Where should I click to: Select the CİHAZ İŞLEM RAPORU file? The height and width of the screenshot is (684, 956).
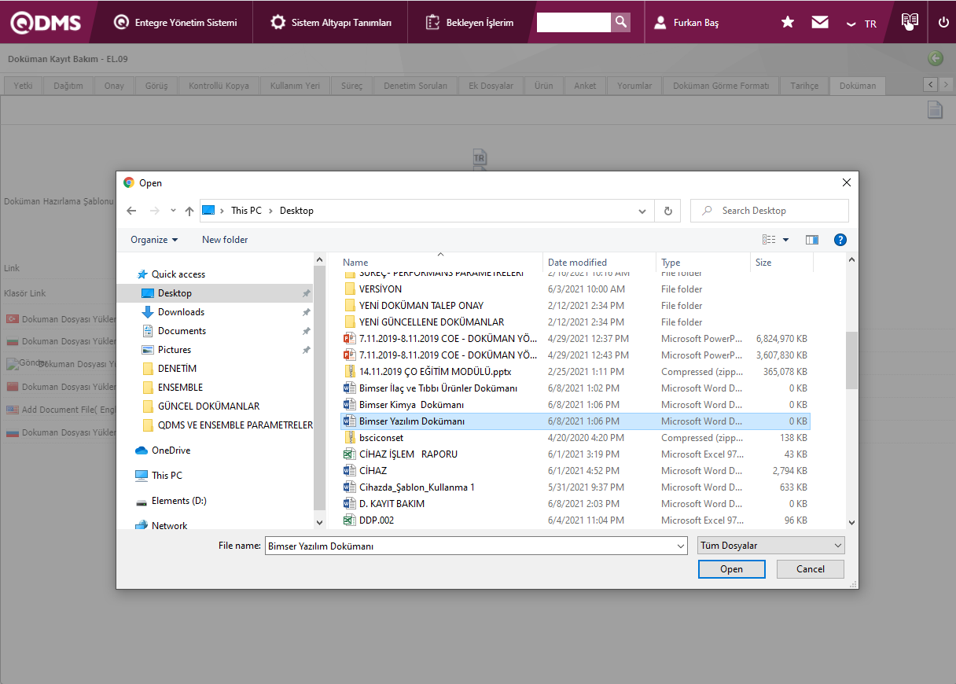[408, 454]
